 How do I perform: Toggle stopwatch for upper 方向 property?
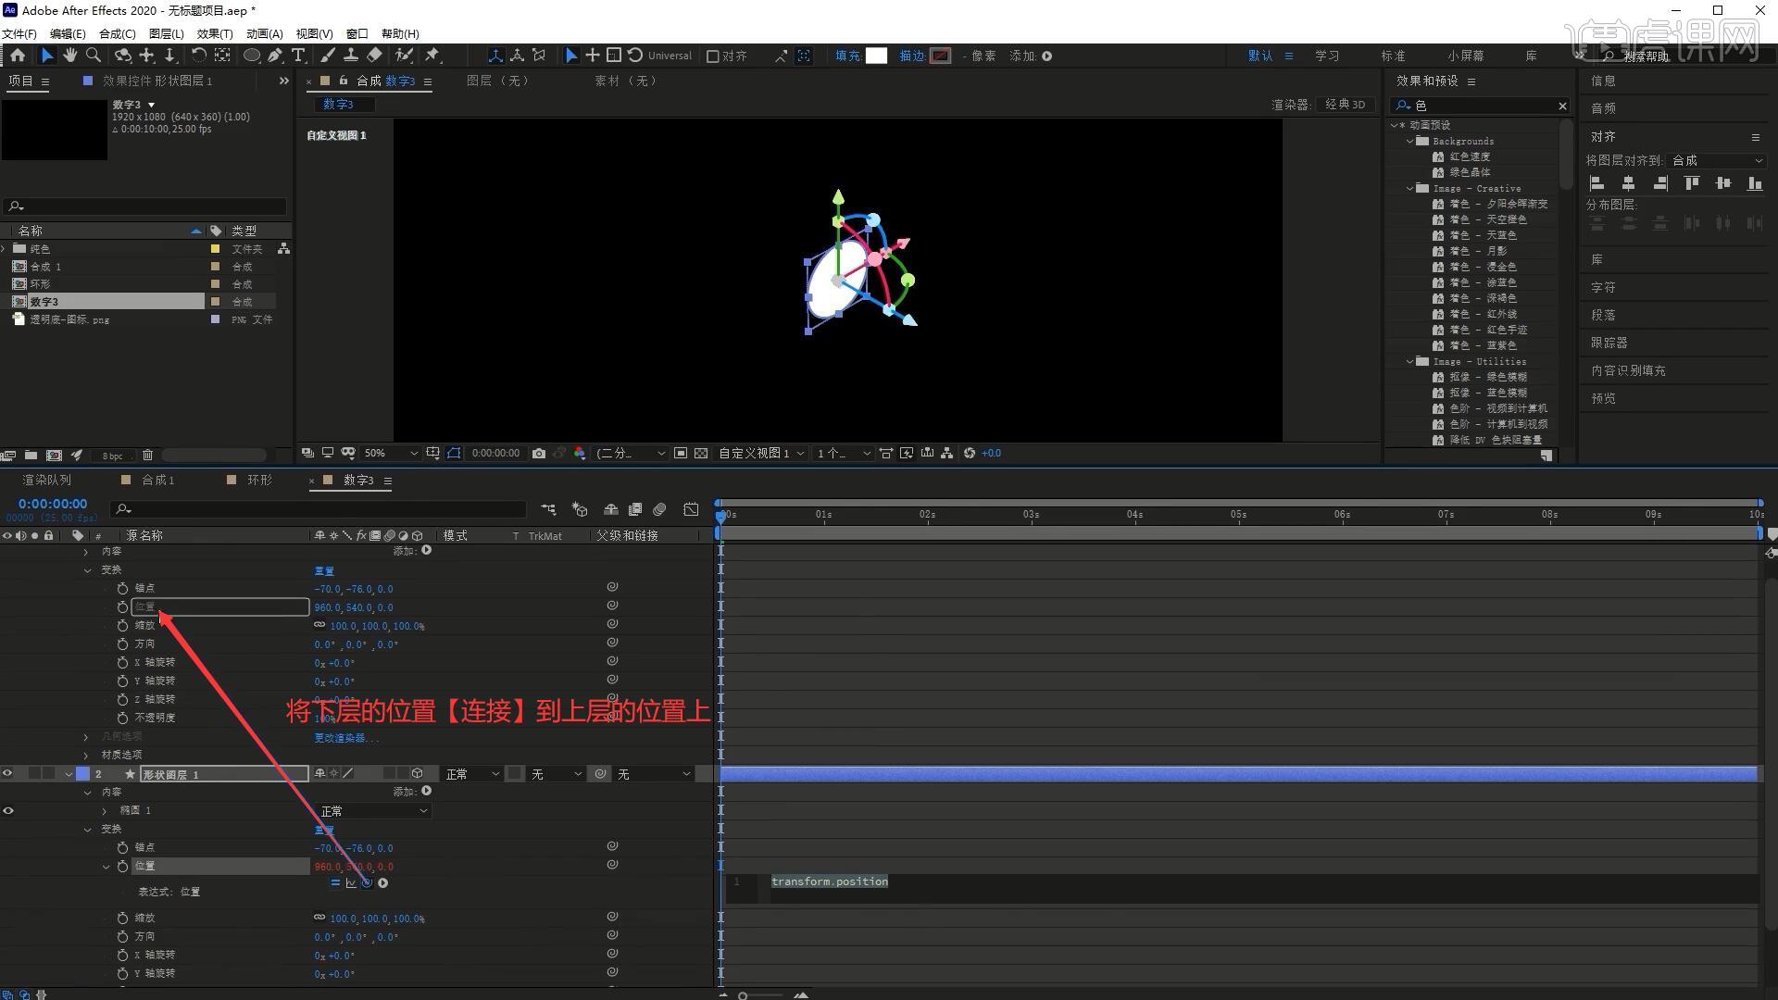coord(122,644)
